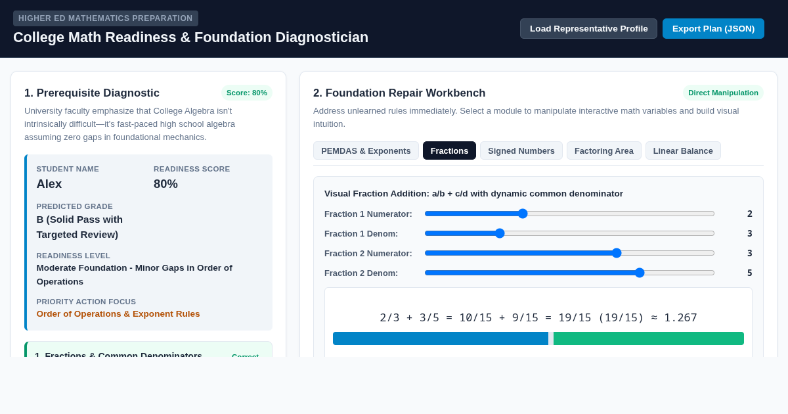788x414 pixels.
Task: Adjust the Fraction 1 Denom slider
Action: click(569, 233)
